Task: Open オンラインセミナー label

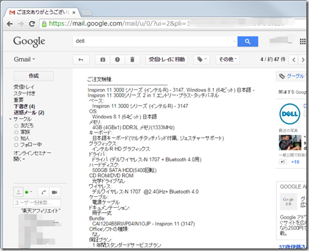Action: 33,153
